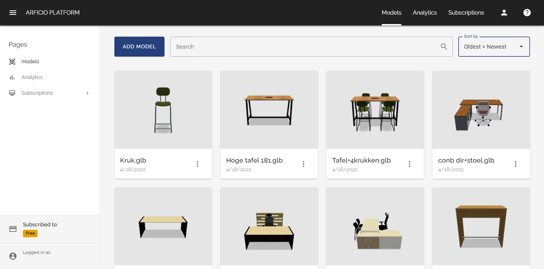
Task: Open the hamburger navigation menu
Action: tap(13, 13)
